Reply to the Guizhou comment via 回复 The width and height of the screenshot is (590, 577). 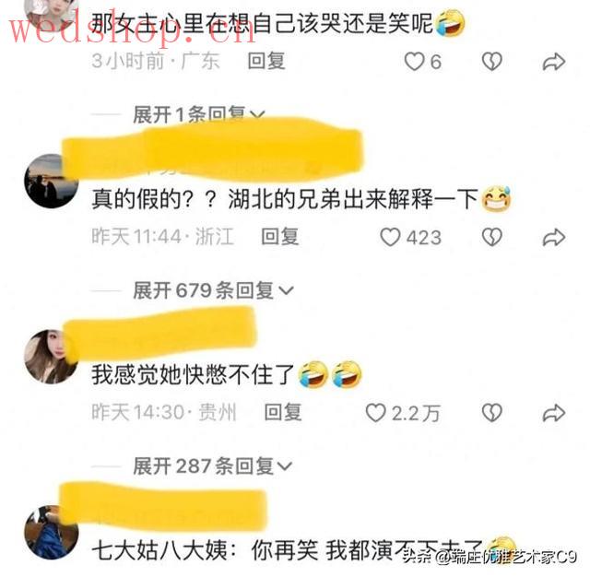[x=283, y=413]
